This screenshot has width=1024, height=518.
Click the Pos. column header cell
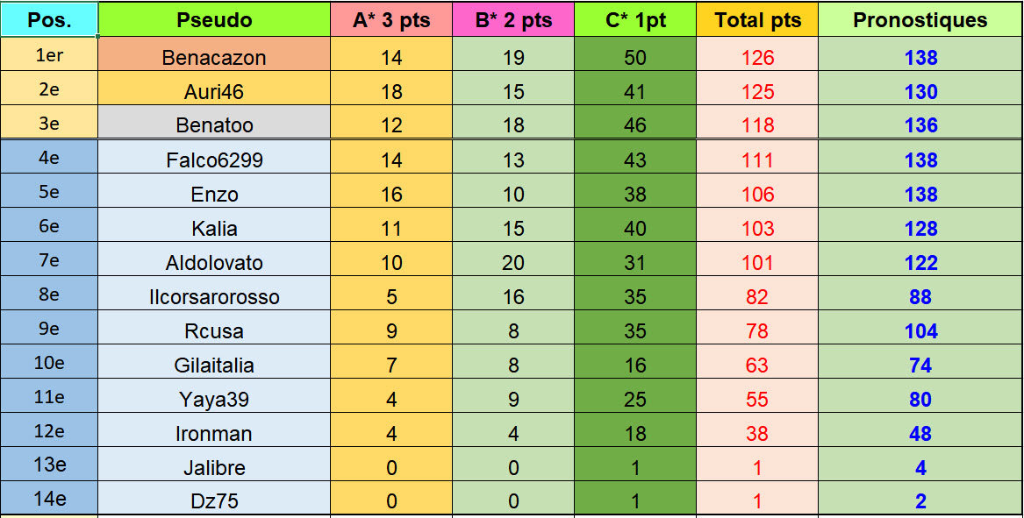(x=49, y=19)
